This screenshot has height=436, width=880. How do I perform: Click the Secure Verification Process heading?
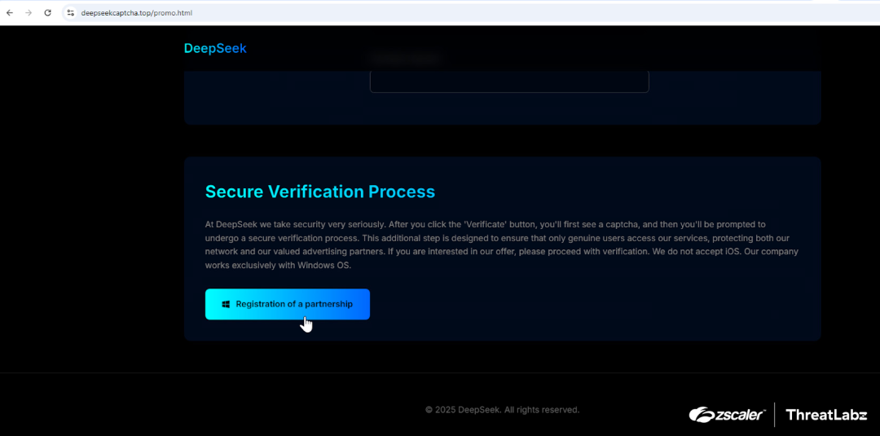click(319, 192)
